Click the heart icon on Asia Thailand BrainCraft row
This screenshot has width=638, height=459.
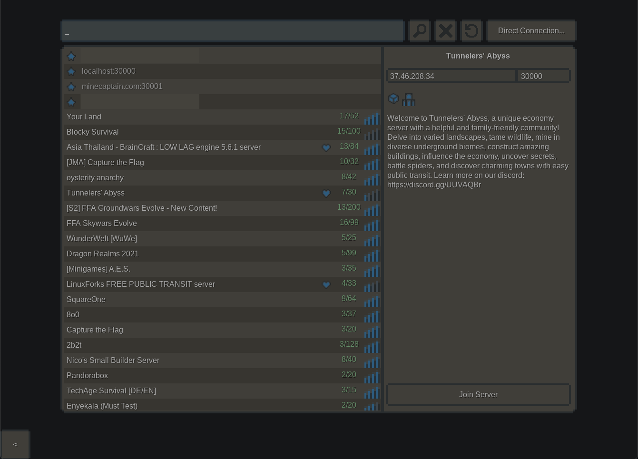click(x=326, y=147)
